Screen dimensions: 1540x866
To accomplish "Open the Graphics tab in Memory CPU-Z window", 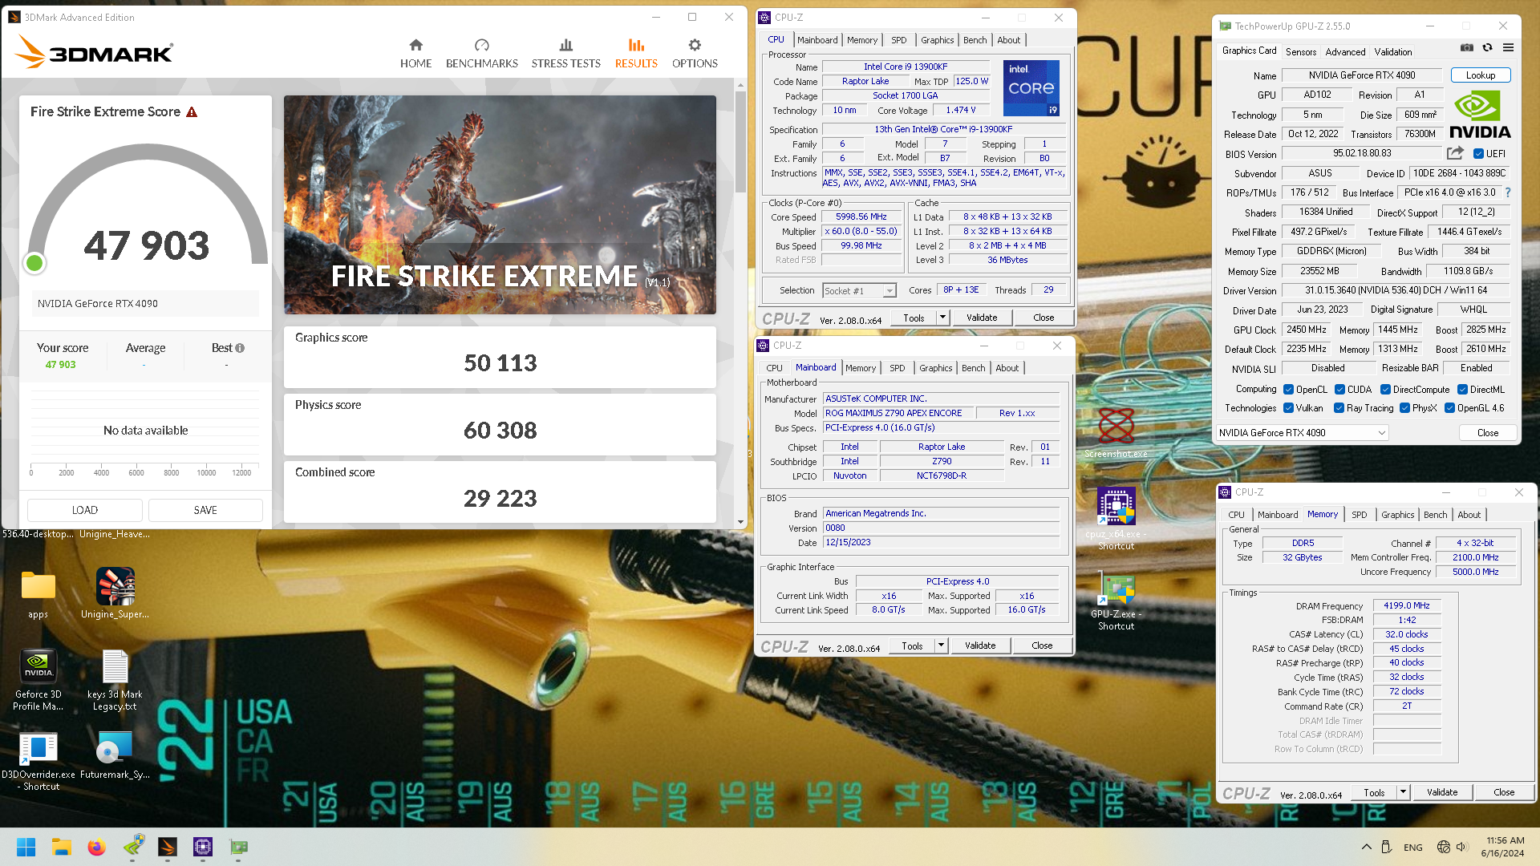I will pyautogui.click(x=1397, y=515).
